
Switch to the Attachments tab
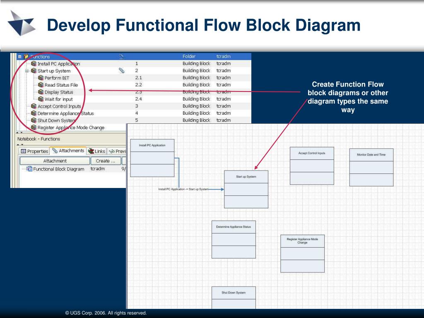(68, 151)
